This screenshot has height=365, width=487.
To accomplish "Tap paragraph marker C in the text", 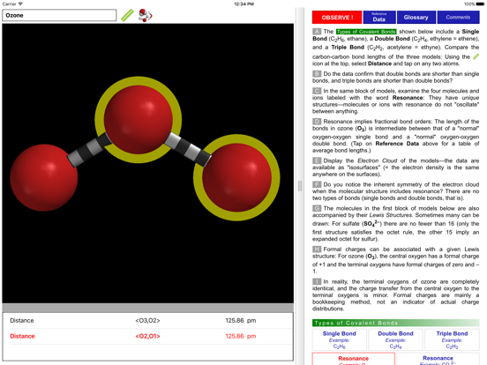I will (x=317, y=91).
